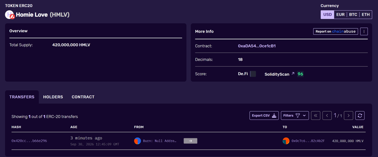Image resolution: width=378 pixels, height=157 pixels.
Task: Click the HASH column header
Action: coord(16,127)
